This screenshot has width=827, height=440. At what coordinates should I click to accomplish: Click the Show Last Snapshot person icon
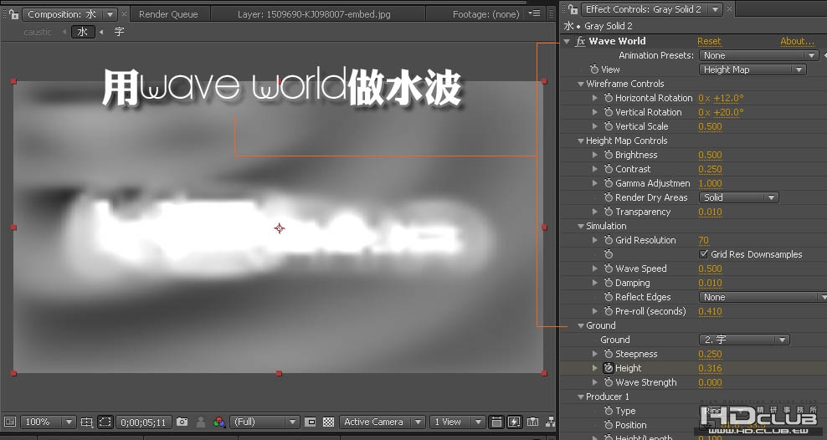201,422
